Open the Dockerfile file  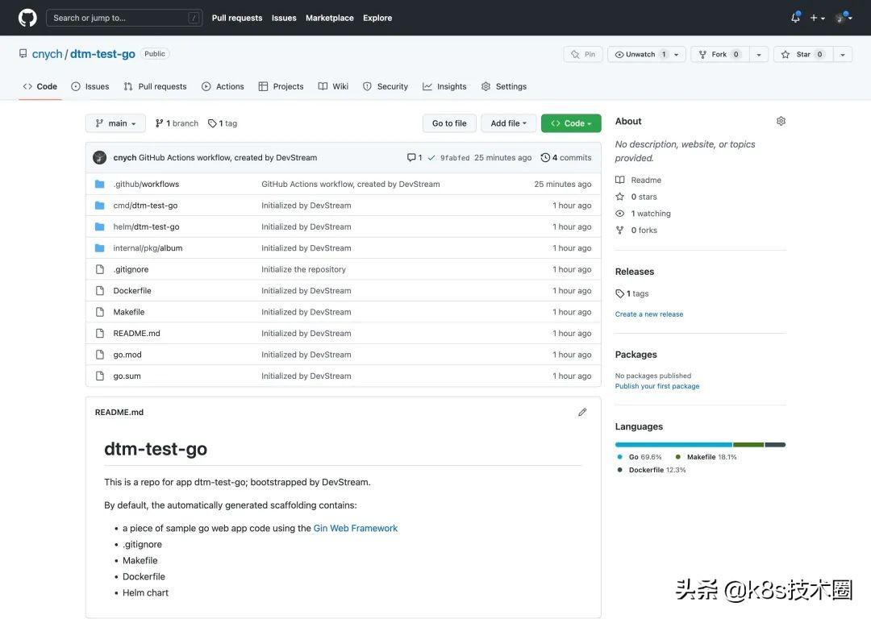(x=132, y=290)
